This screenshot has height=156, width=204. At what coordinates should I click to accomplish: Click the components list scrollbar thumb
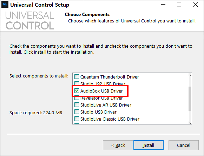(190, 99)
